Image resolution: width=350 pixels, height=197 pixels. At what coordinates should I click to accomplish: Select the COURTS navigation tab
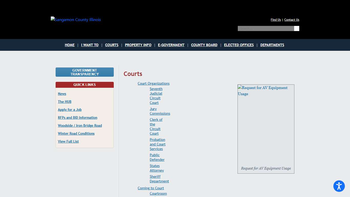pyautogui.click(x=112, y=45)
